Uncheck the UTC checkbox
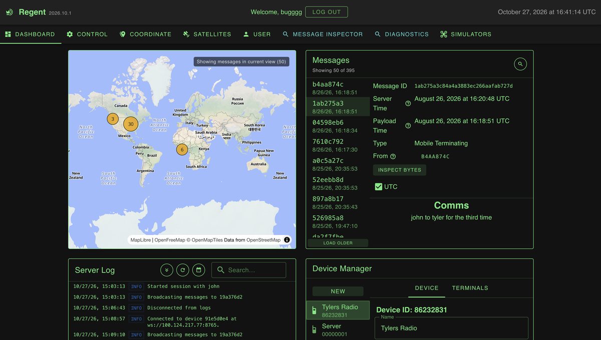 click(379, 186)
